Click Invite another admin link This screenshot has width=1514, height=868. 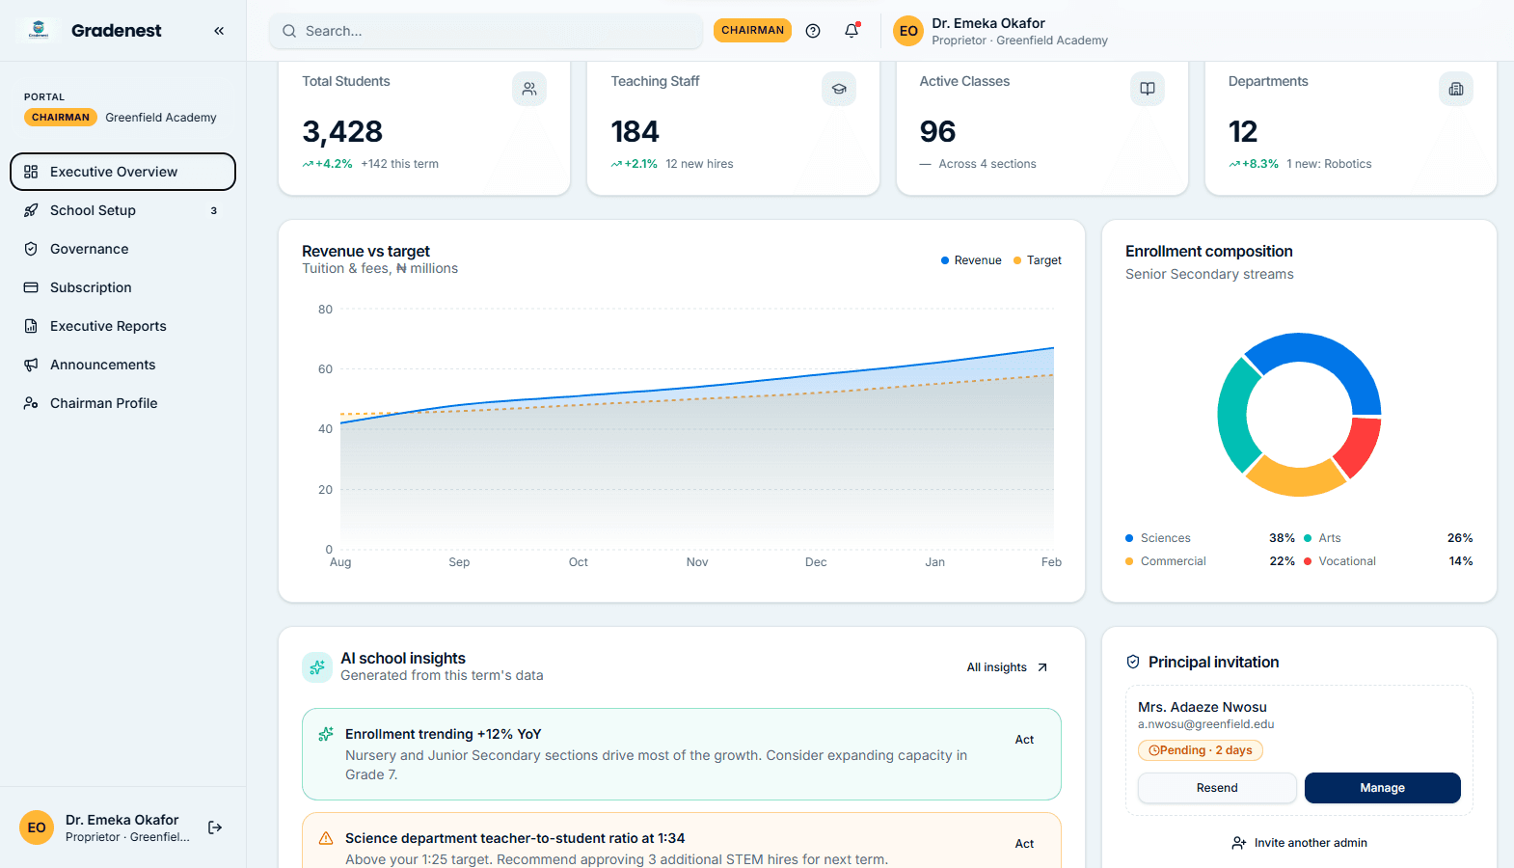(x=1299, y=843)
